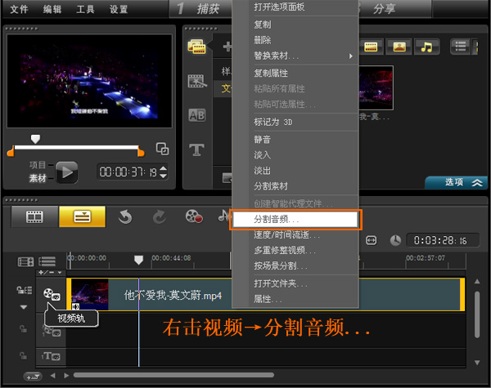Choose 复制属性 in context menu
Image resolution: width=491 pixels, height=388 pixels.
pyautogui.click(x=295, y=74)
